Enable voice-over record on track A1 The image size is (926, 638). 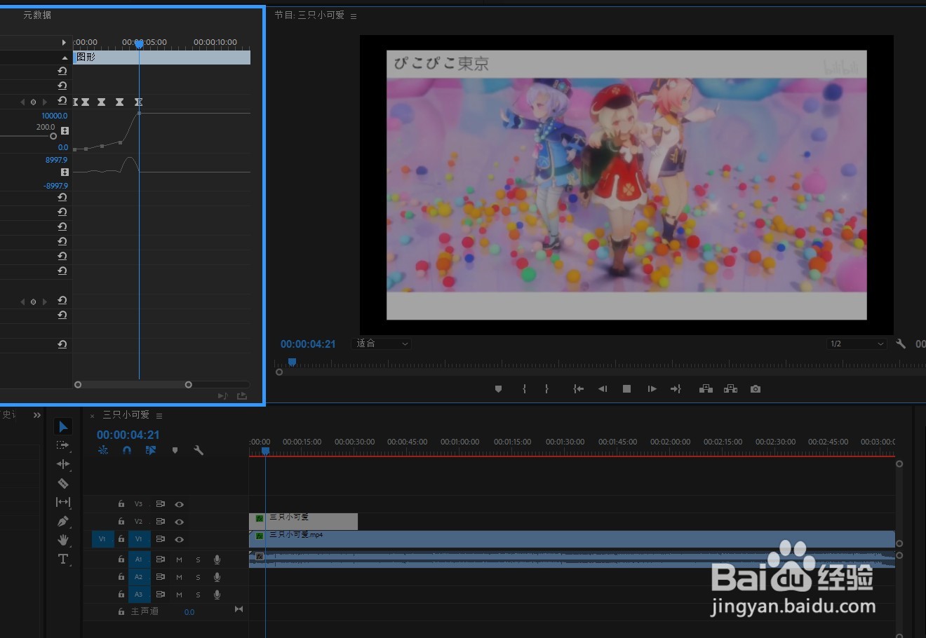(217, 559)
